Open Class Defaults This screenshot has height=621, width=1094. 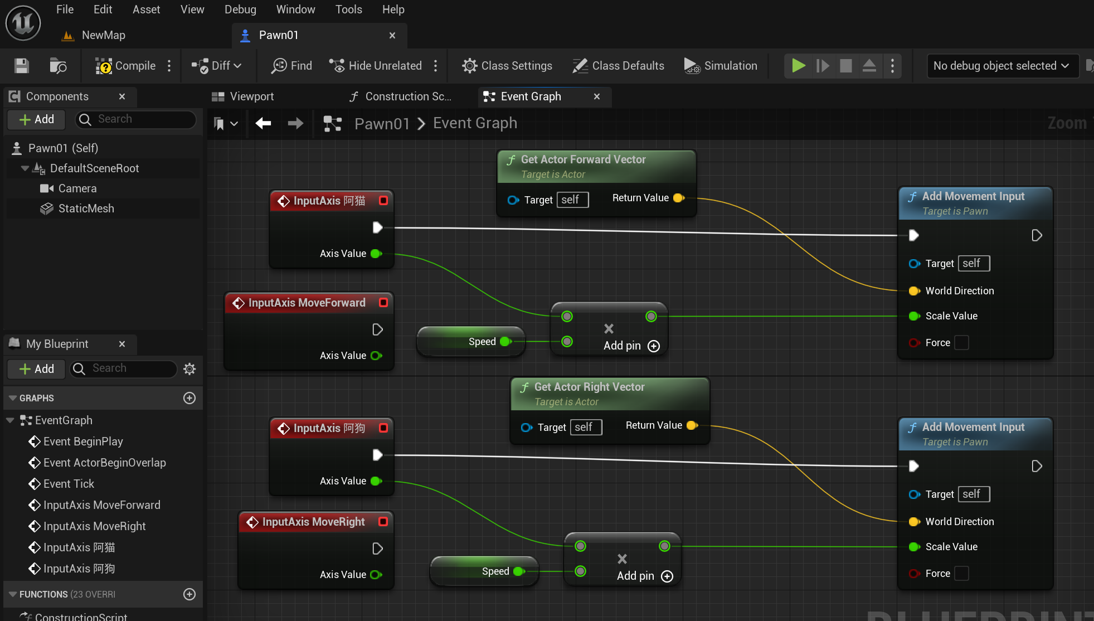[618, 66]
